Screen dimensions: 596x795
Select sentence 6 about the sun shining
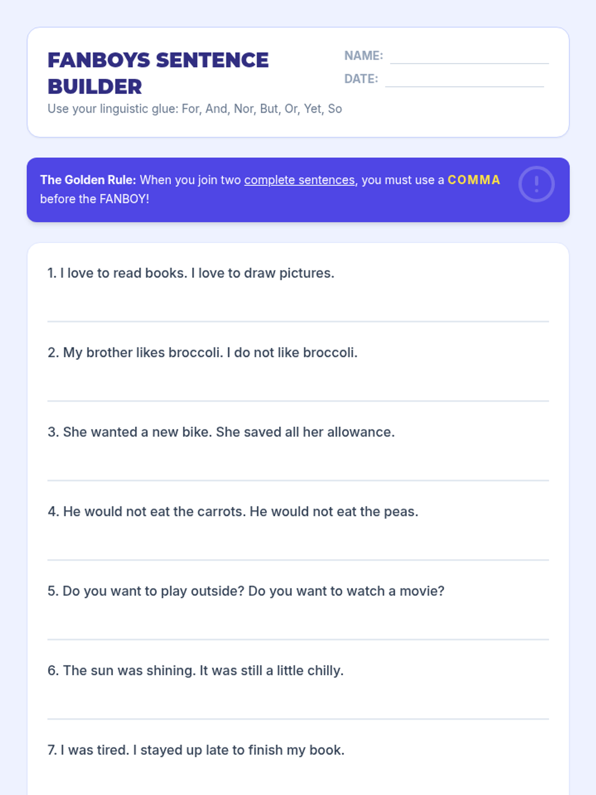pos(196,671)
